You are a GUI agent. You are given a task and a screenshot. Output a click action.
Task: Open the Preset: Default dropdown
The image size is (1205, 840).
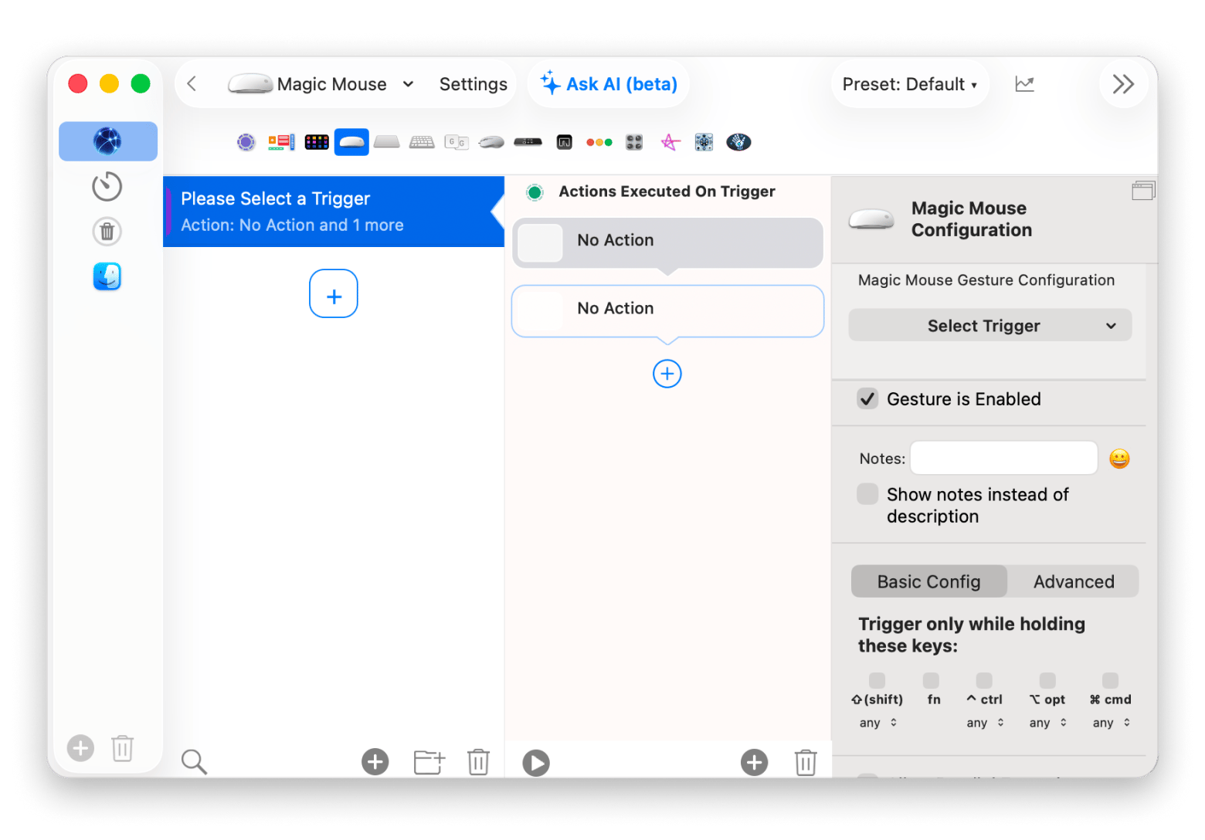point(910,84)
